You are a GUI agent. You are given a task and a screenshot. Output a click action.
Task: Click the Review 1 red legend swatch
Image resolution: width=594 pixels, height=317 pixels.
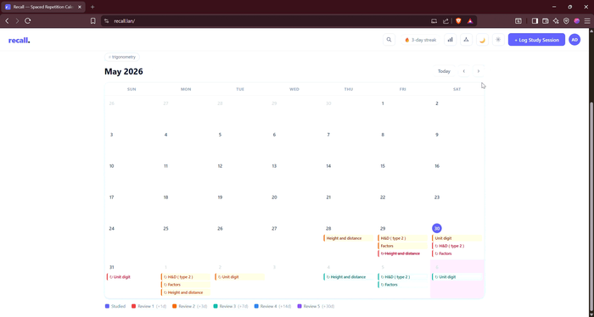point(133,306)
